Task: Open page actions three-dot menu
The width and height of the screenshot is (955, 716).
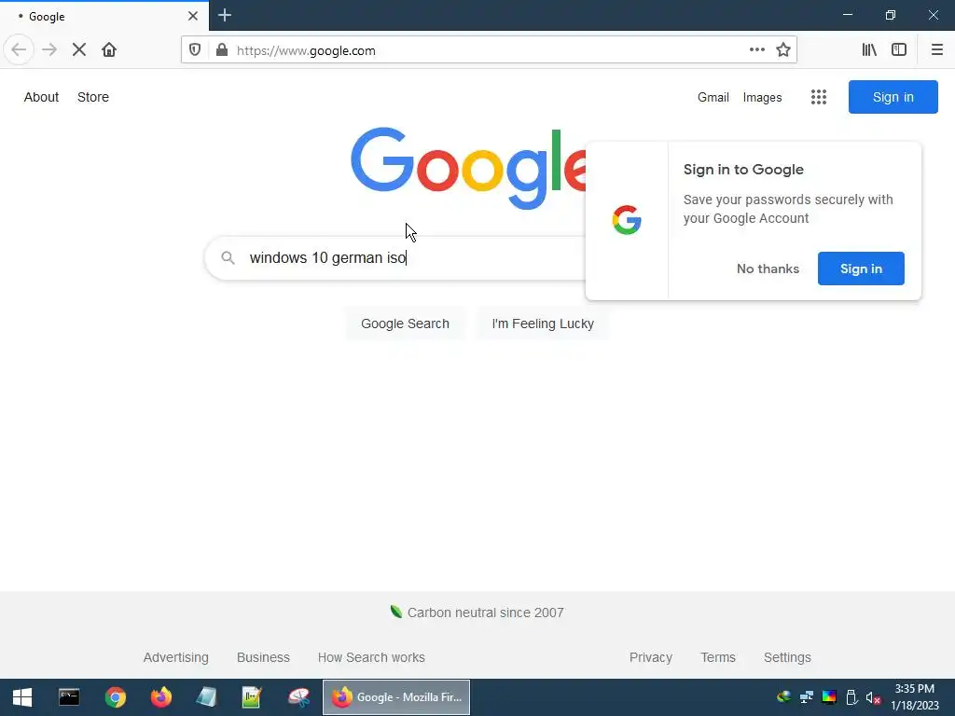Action: (757, 50)
